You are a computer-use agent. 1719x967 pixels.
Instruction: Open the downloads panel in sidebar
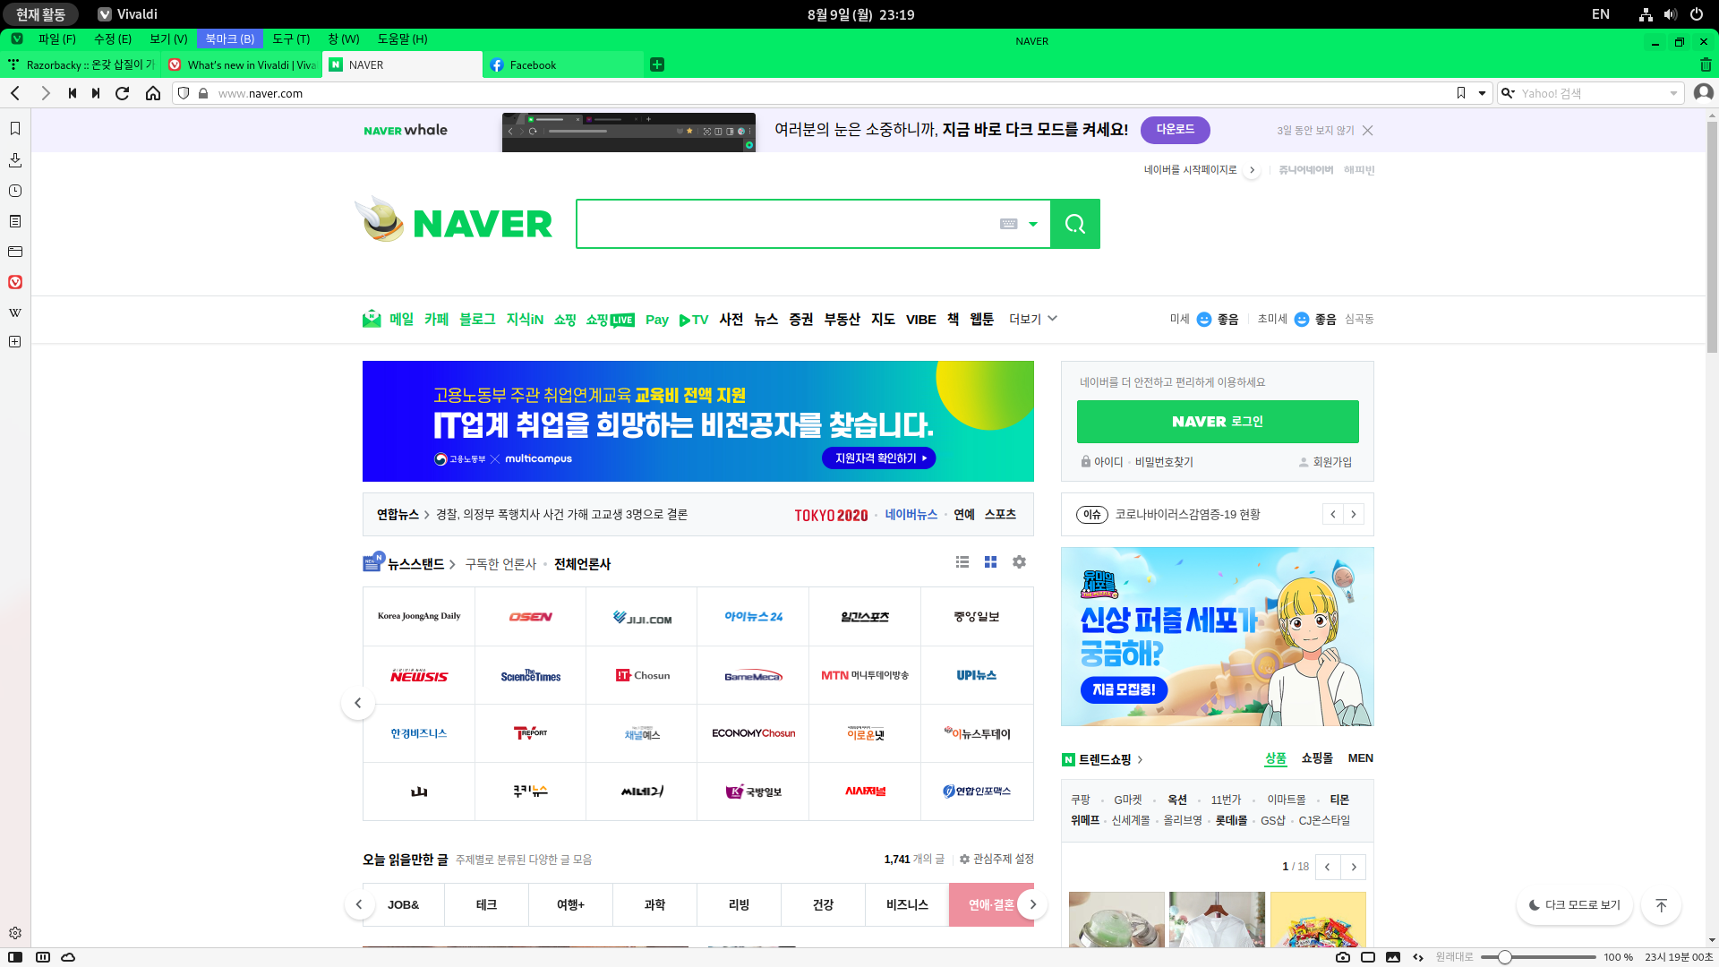point(15,160)
